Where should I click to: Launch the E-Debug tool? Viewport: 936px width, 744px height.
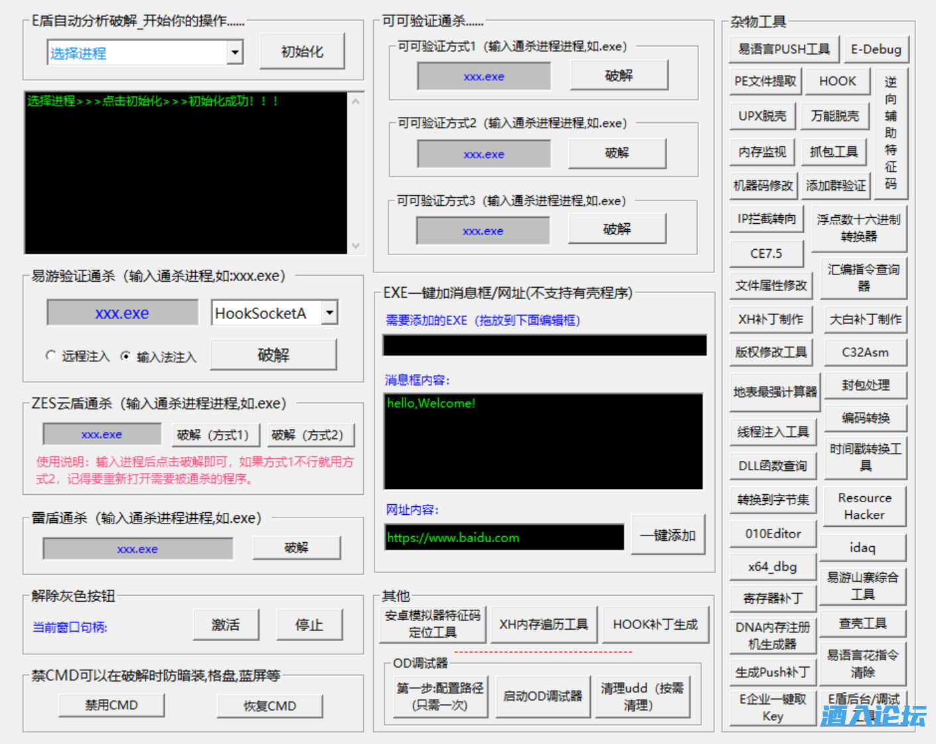click(876, 49)
